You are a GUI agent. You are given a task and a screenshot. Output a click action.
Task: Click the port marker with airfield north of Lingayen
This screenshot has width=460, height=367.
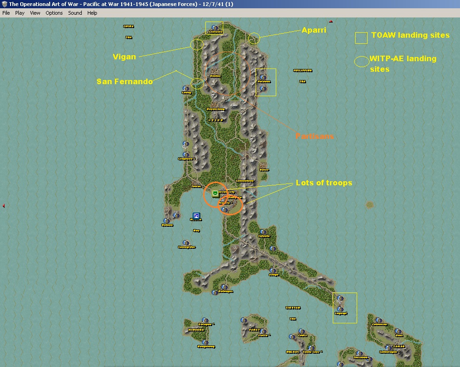pos(186,144)
